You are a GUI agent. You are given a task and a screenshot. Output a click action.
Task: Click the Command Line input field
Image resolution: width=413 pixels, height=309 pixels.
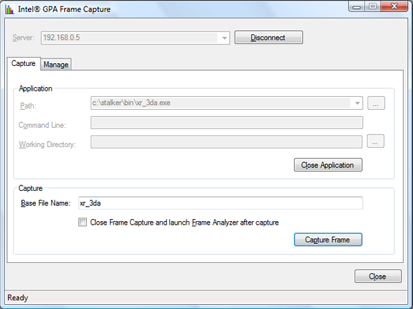click(226, 123)
